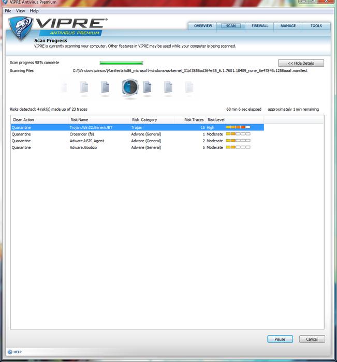Click the Help question mark icon
The image size is (337, 362).
point(9,352)
